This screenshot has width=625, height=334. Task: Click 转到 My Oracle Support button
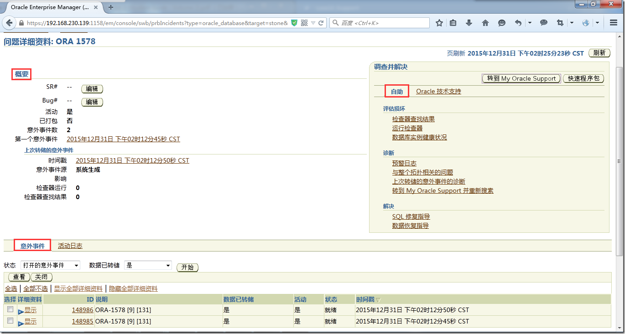point(521,78)
